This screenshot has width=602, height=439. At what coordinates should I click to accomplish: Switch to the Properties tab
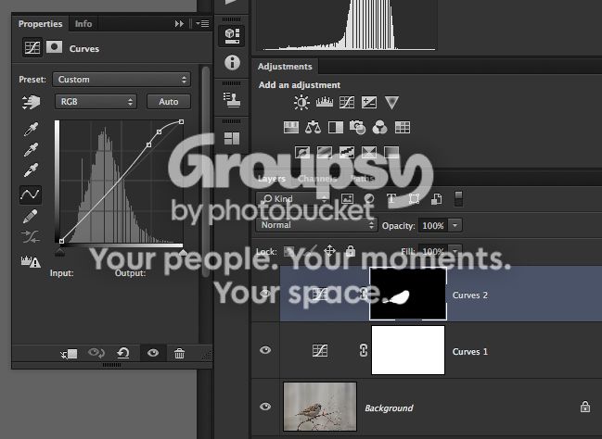40,24
